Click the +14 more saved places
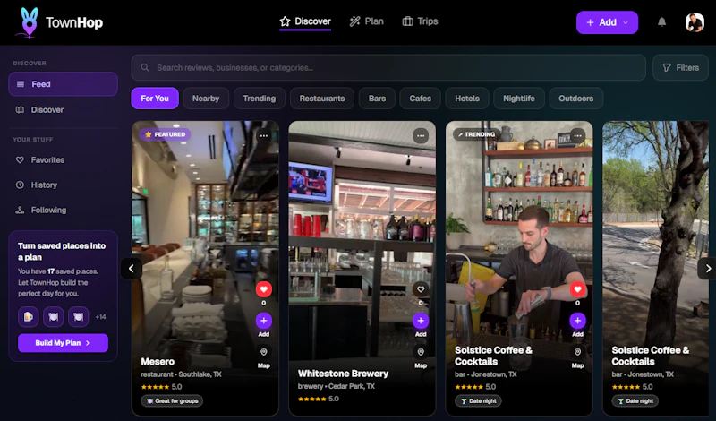 100,317
